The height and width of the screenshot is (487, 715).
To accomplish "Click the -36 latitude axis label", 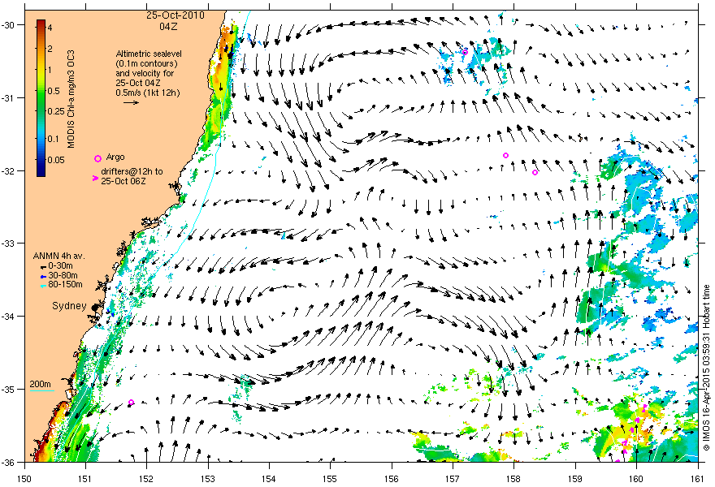I will 6,463.
